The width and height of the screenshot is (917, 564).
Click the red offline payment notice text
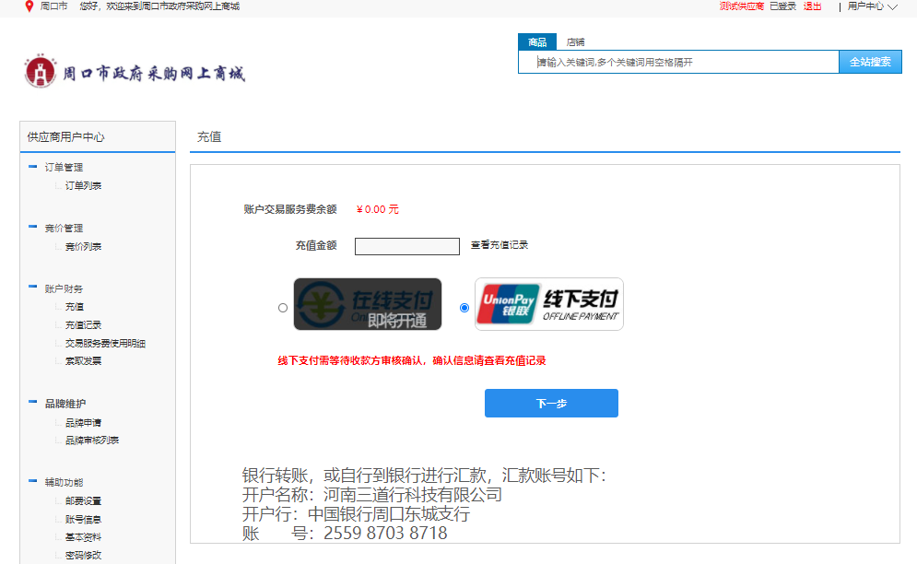click(412, 361)
